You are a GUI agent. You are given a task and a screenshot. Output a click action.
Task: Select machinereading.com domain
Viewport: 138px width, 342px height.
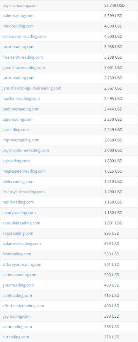(21, 98)
